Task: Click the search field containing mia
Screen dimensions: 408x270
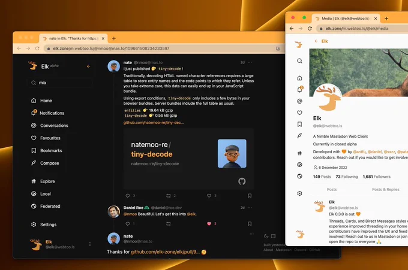Action: pos(60,83)
